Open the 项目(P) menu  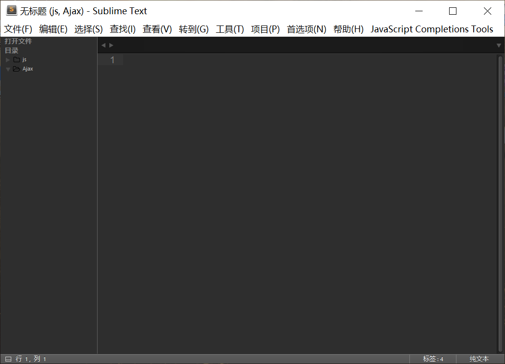tap(265, 29)
